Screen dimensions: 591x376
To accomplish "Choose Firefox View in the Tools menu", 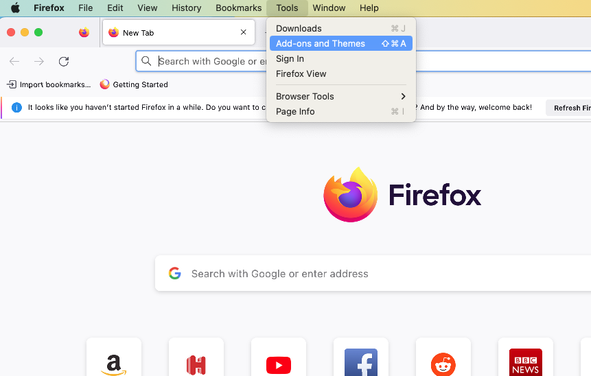I will coord(341,74).
